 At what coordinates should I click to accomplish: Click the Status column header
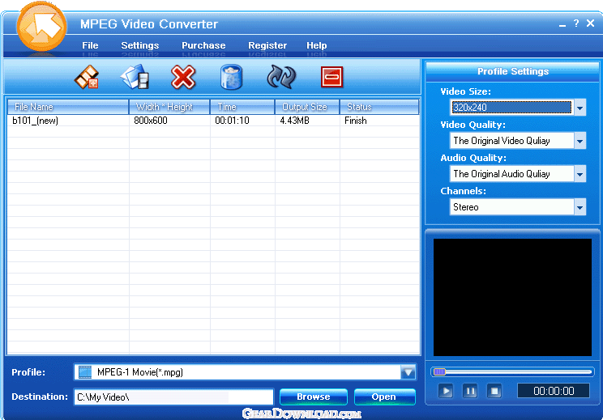[379, 107]
